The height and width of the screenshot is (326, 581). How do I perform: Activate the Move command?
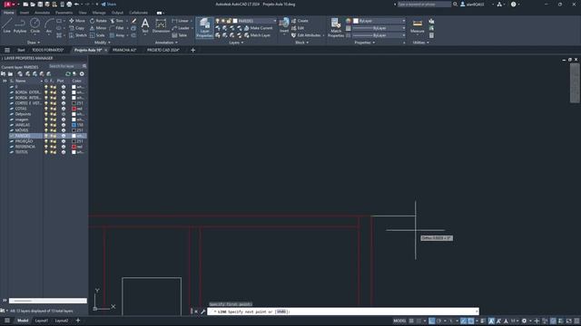(x=77, y=21)
